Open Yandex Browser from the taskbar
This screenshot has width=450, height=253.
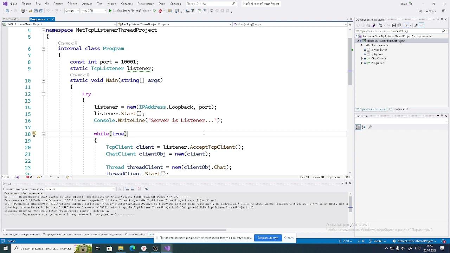(x=144, y=248)
